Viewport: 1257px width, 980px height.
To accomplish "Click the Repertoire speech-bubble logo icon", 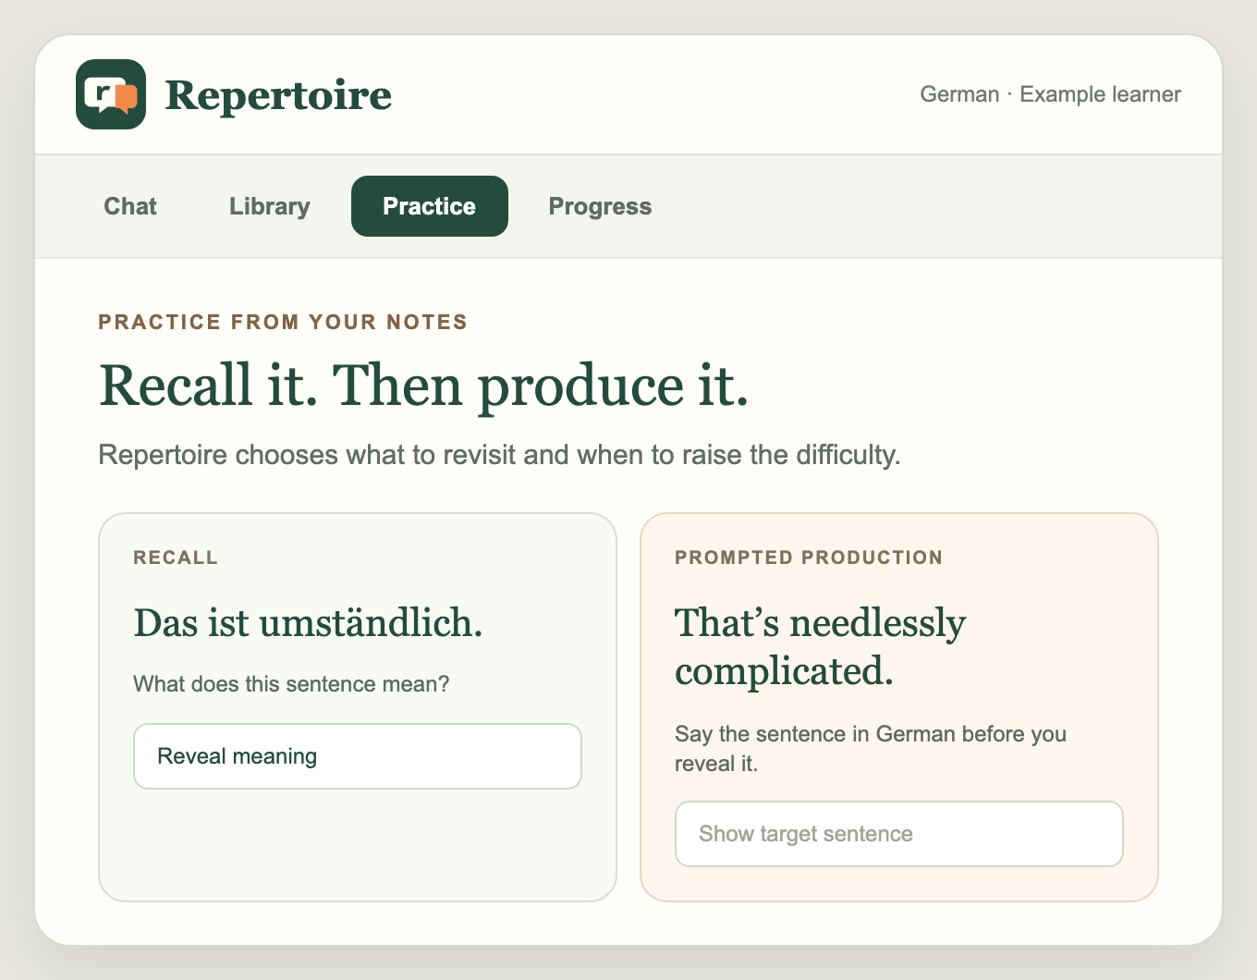I will pos(111,94).
